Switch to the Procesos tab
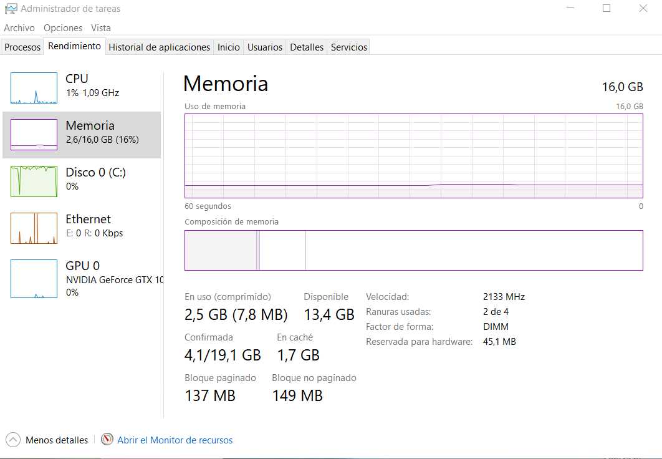The width and height of the screenshot is (662, 459). [x=22, y=47]
